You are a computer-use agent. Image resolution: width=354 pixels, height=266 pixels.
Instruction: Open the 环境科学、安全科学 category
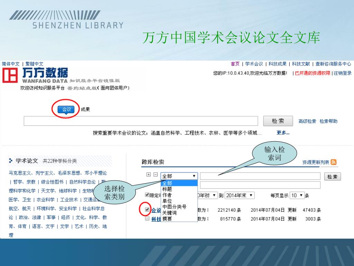click(x=57, y=209)
